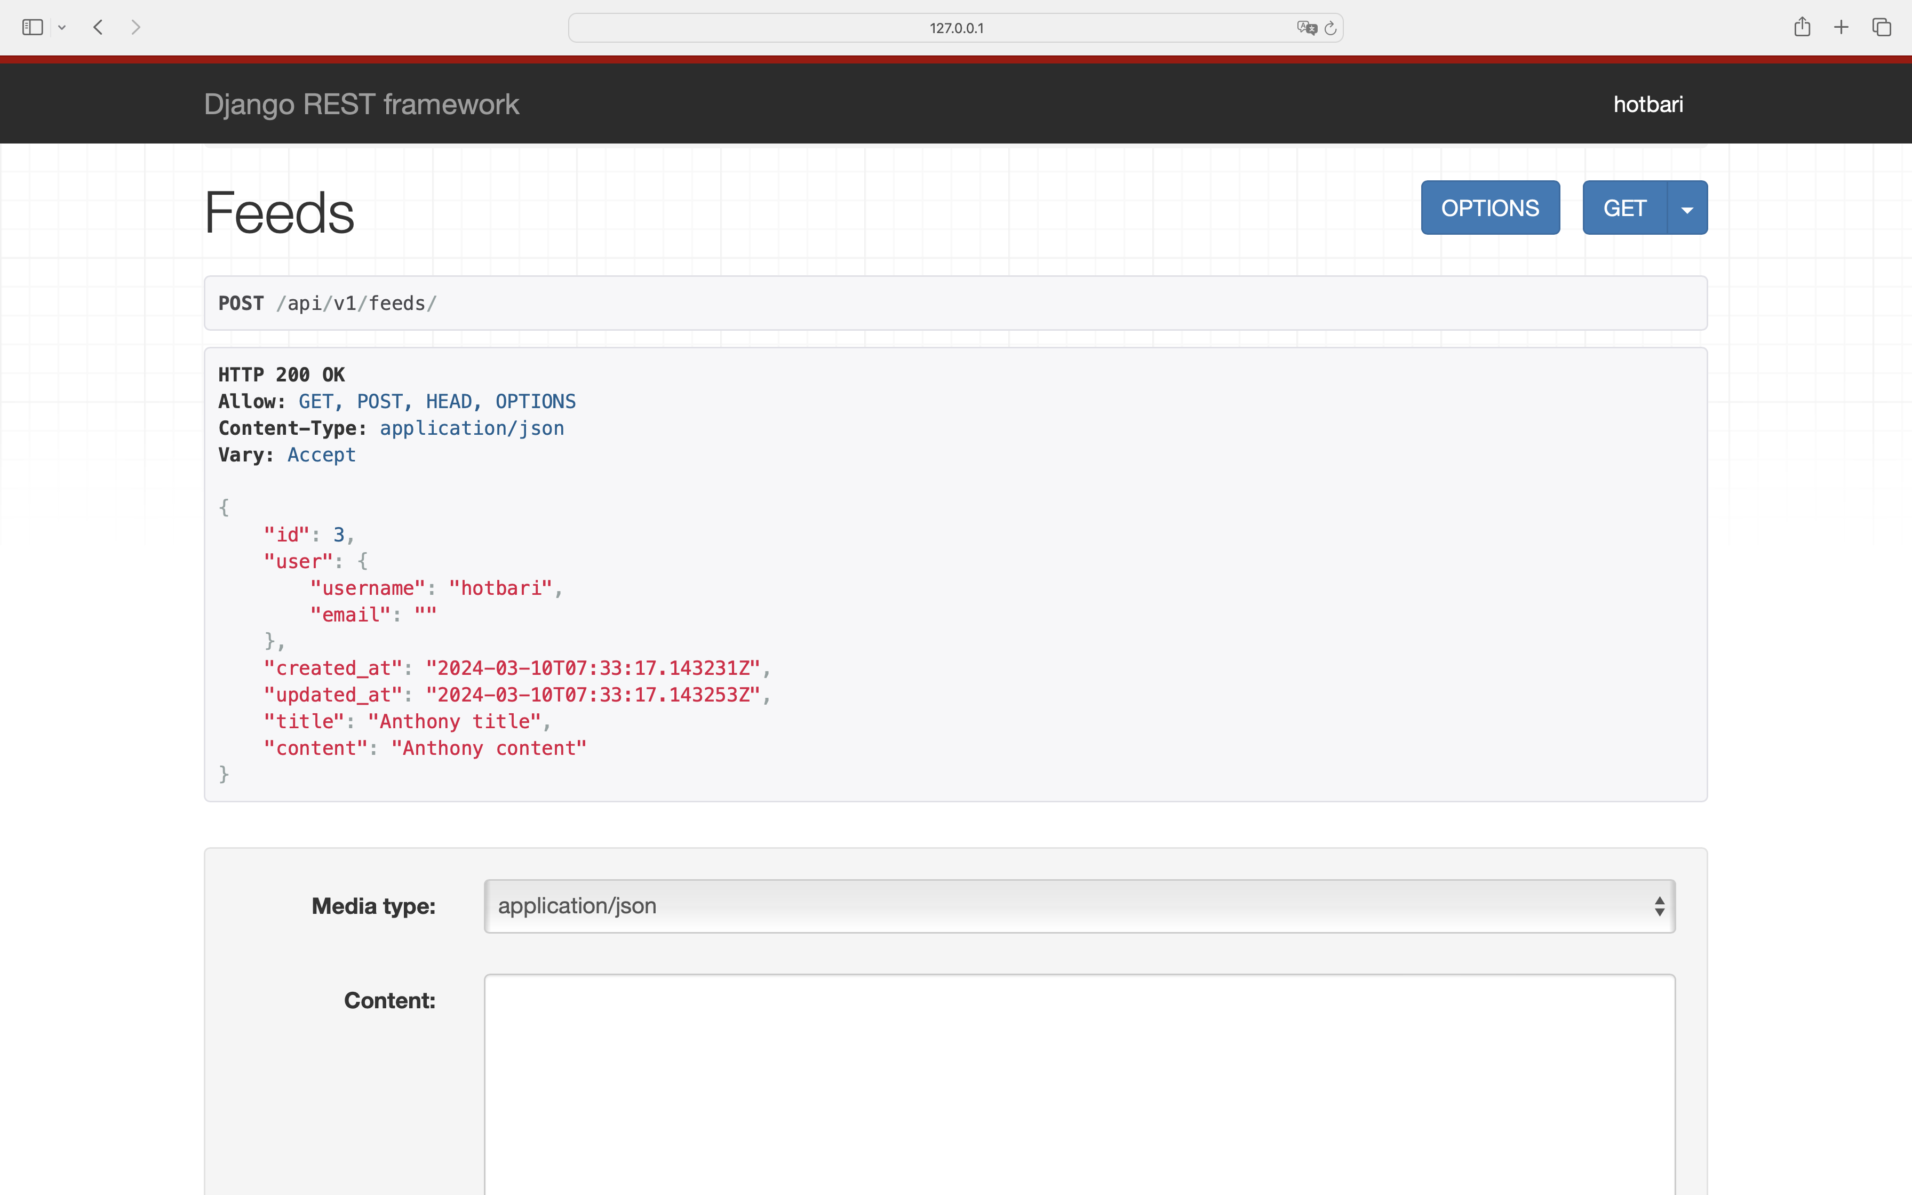
Task: Select the "email" field line
Action: click(373, 615)
